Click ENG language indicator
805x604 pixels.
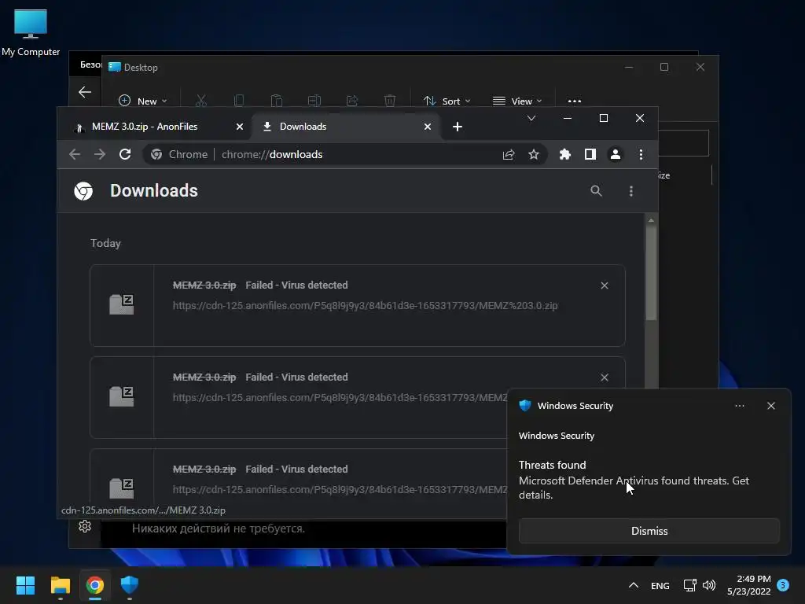660,585
